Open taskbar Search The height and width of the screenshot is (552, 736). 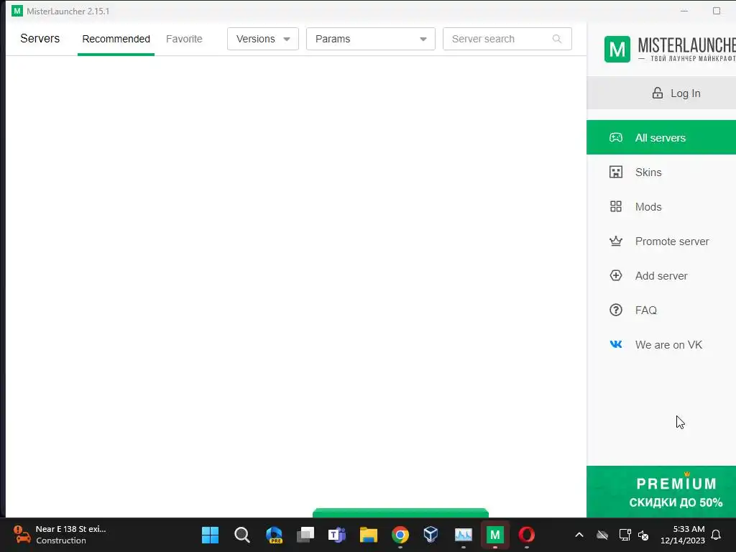(x=241, y=535)
